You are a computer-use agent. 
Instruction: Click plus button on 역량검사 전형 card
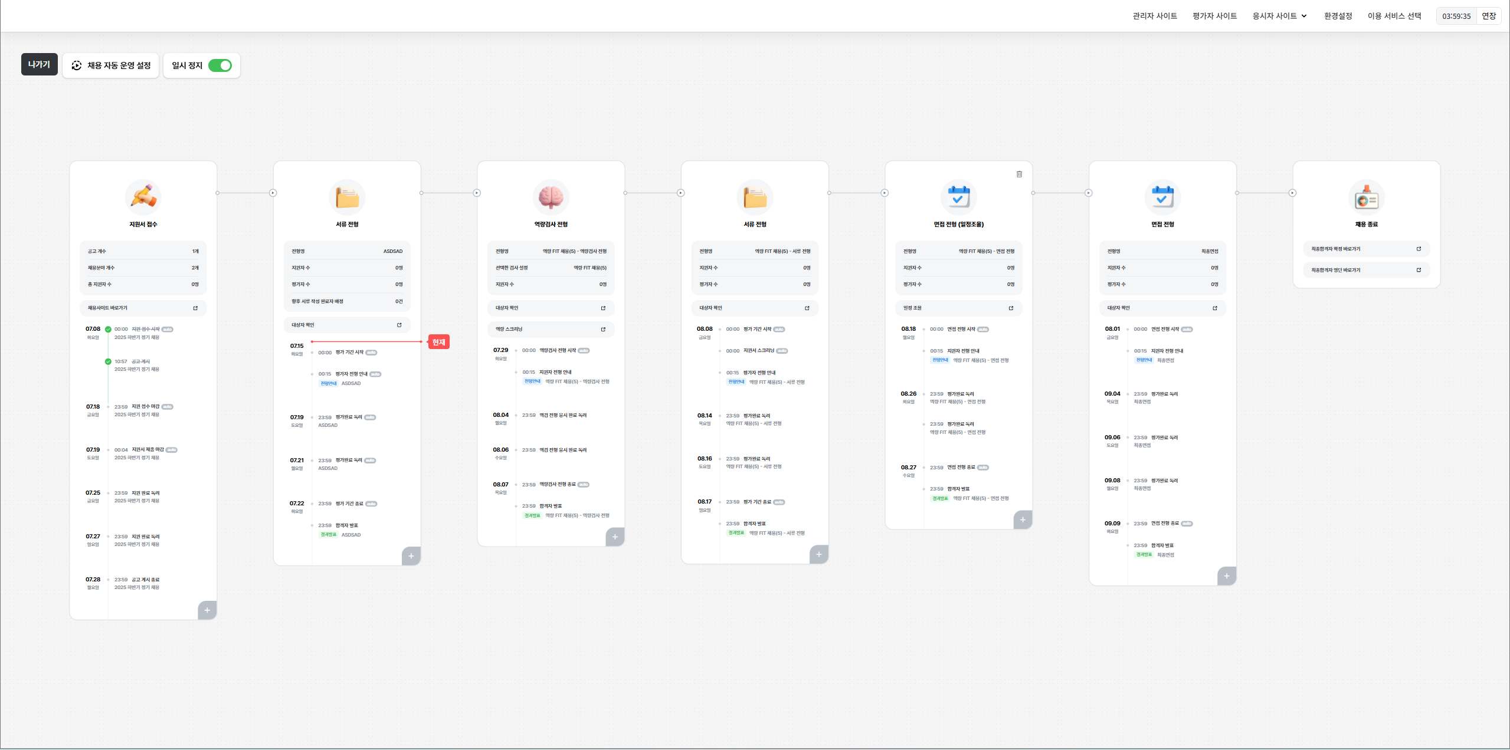pyautogui.click(x=615, y=537)
